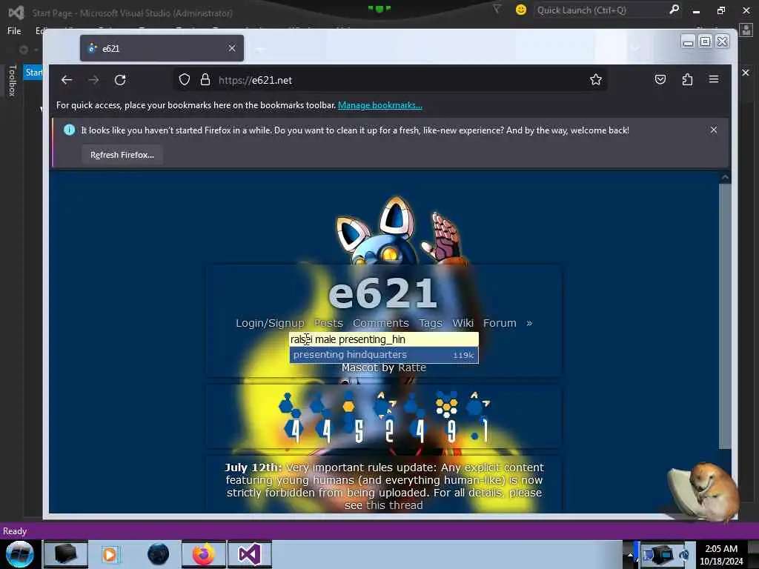Screen dimensions: 759x569
Task: Open the Firefox list all tabs chevron
Action: pyautogui.click(x=635, y=48)
